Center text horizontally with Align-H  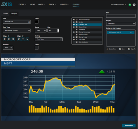coord(9,39)
